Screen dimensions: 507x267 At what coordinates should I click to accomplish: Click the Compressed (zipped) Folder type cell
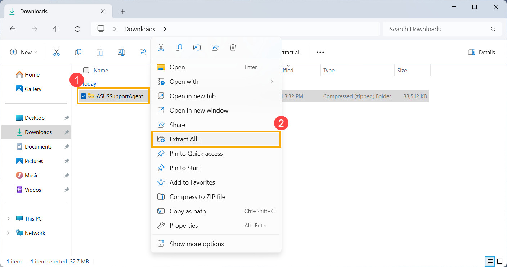pos(357,96)
